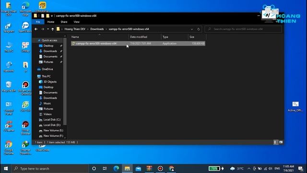Viewport: 307px width, 173px height.
Task: Go forward in File Explorer
Action: click(x=43, y=29)
